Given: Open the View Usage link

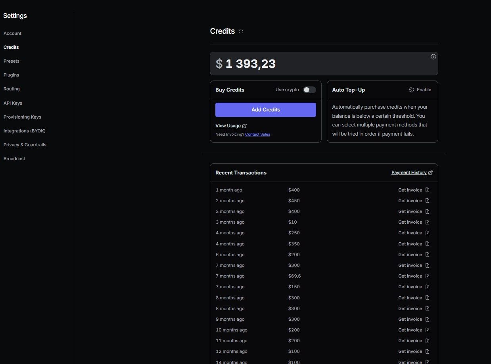Looking at the screenshot, I should (x=228, y=126).
